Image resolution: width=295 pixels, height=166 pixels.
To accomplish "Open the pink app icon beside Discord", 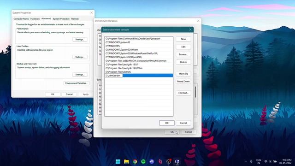I will (160, 161).
